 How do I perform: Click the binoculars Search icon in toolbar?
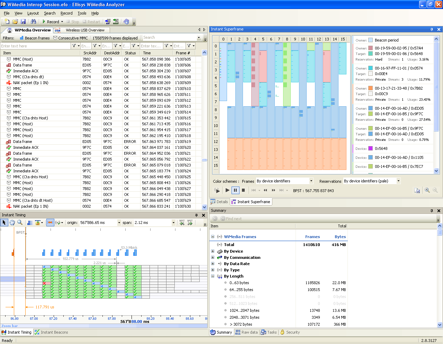[33, 21]
